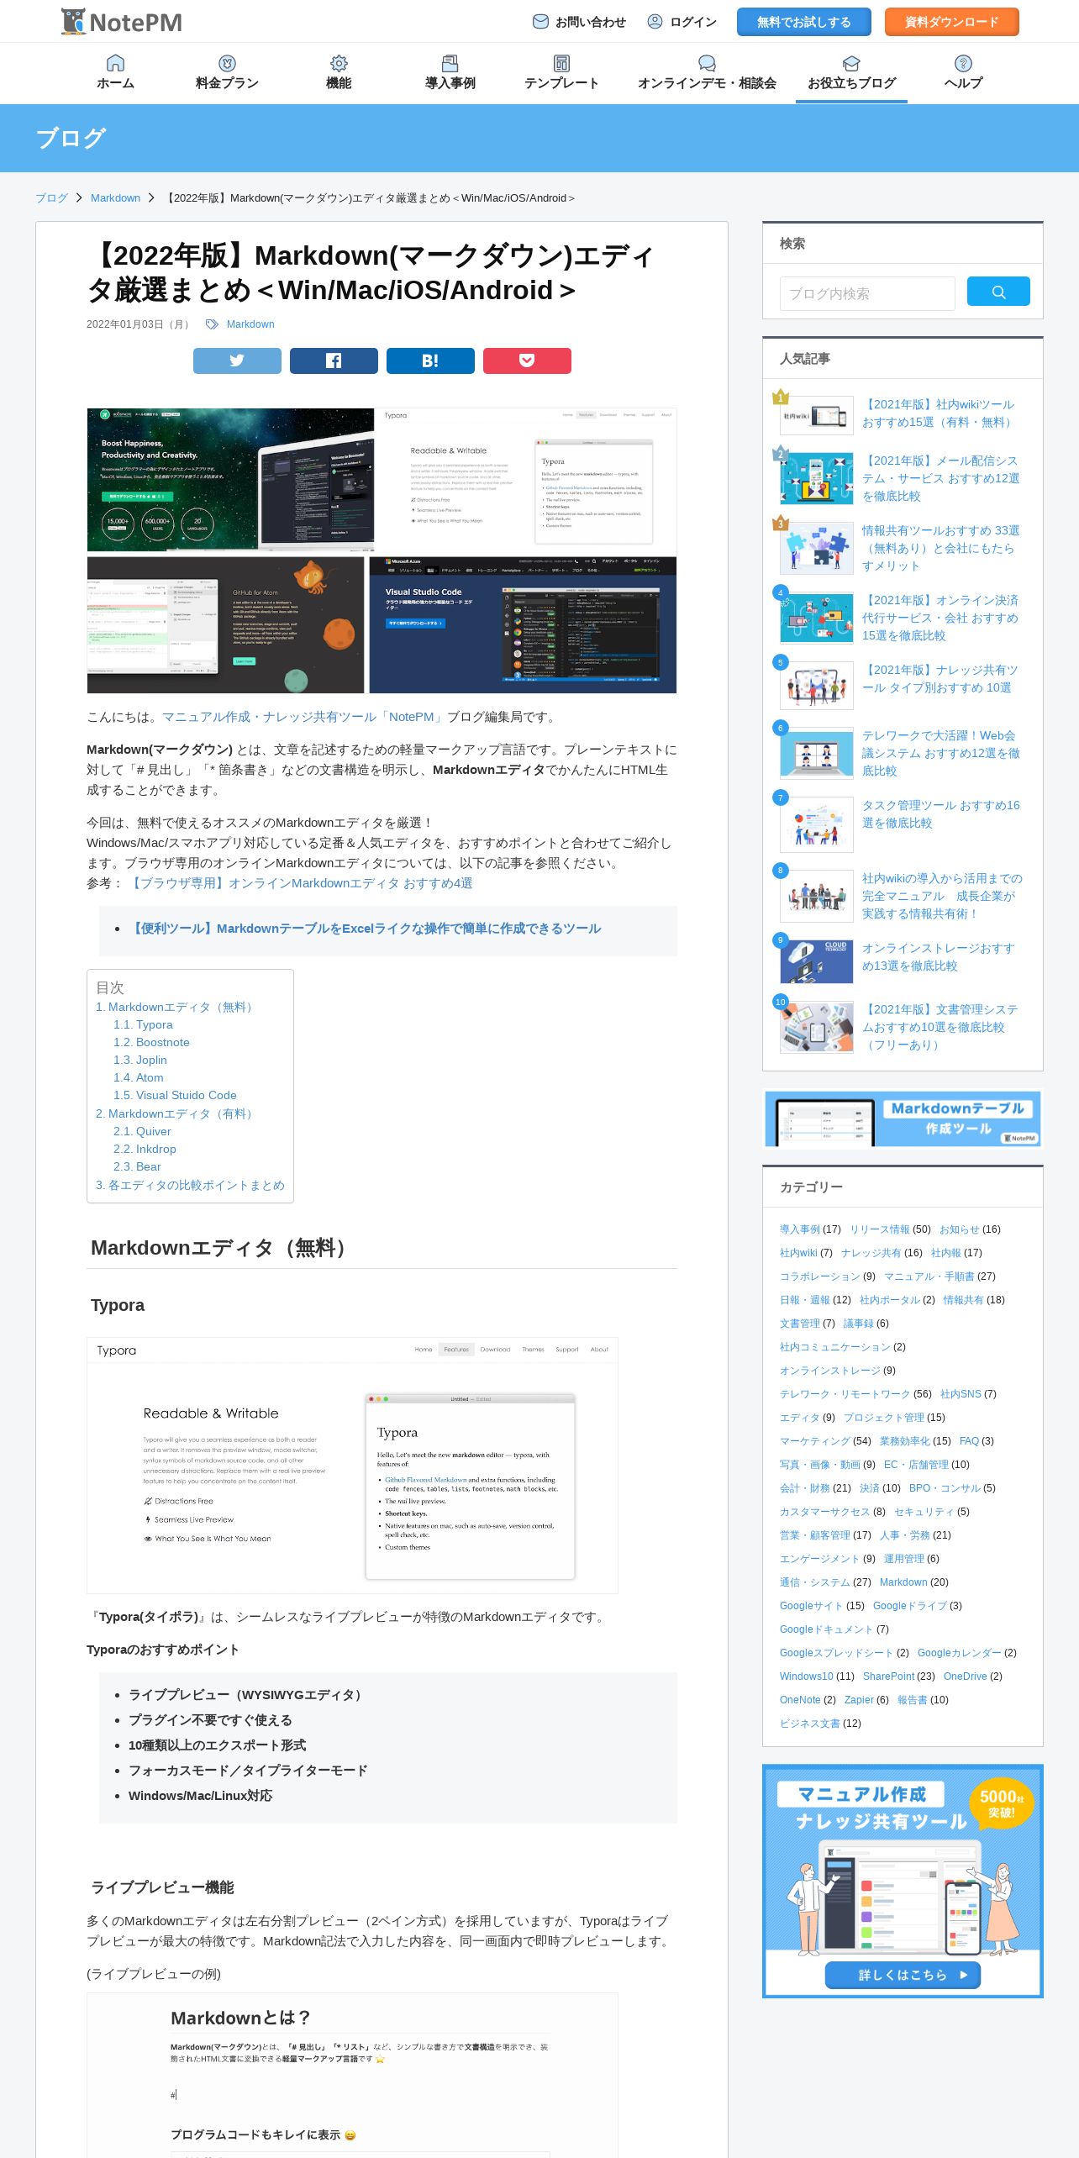Open the オンラインデモ chat icon
1079x2158 pixels.
point(707,63)
